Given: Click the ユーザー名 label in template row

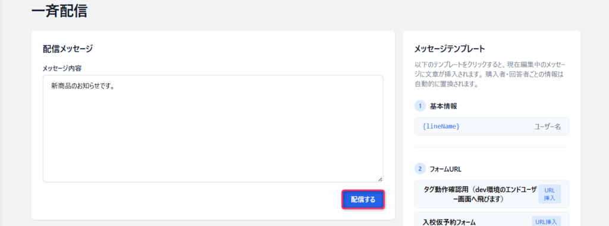Looking at the screenshot, I should pyautogui.click(x=548, y=126).
